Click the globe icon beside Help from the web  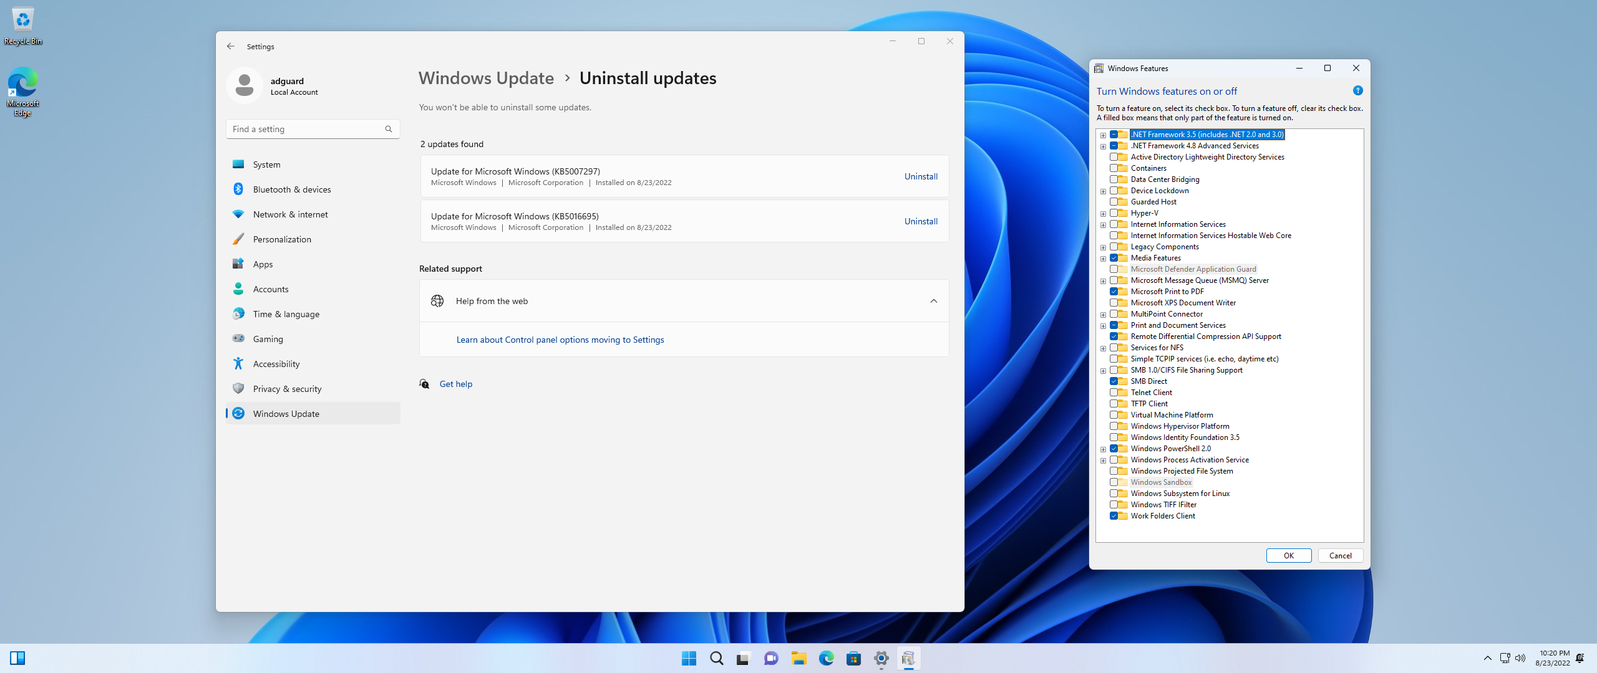pos(437,301)
